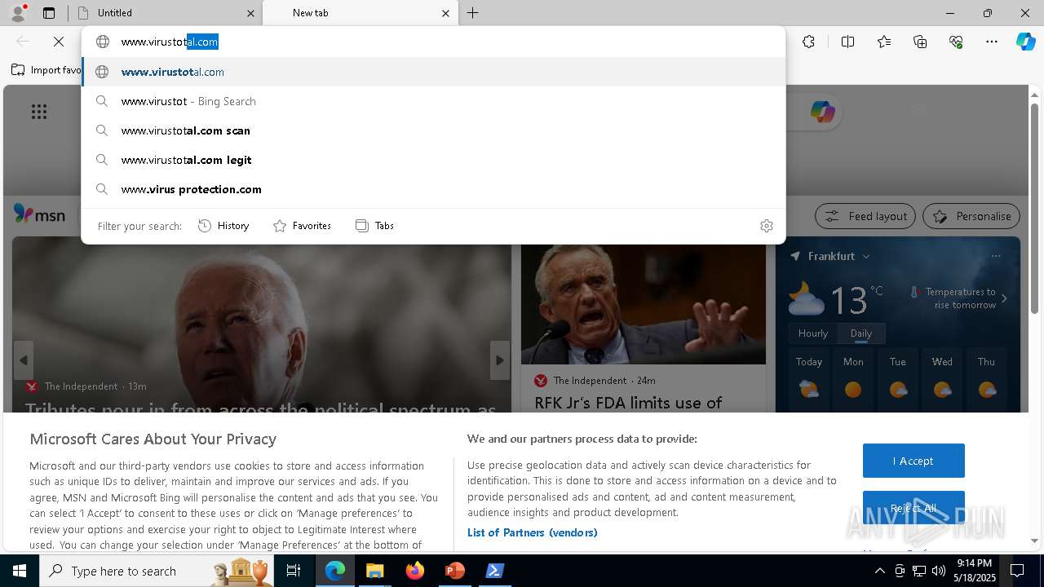Switch to New tab tab

tap(360, 13)
